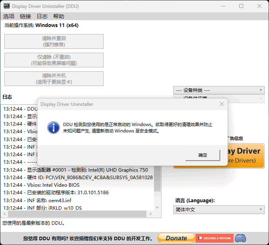Click the log horizontal scroll right arrow
The height and width of the screenshot is (245, 269).
click(x=150, y=214)
